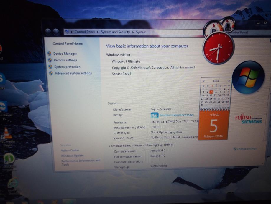Go to Control Panel Home

coord(68,43)
